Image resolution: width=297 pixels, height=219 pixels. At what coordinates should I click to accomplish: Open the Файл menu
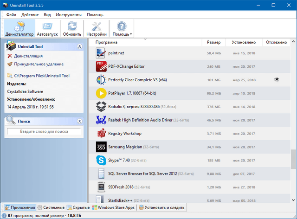pos(11,14)
